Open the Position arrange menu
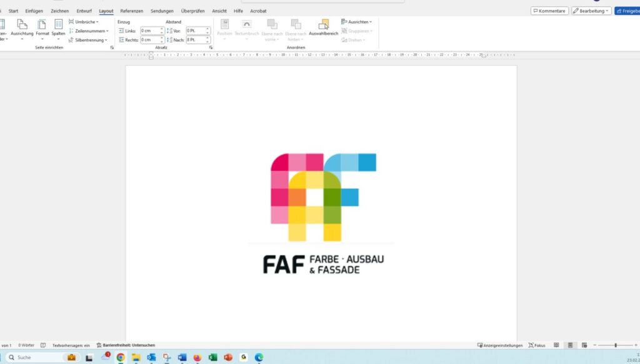Viewport: 640px width, 364px height. (x=224, y=29)
